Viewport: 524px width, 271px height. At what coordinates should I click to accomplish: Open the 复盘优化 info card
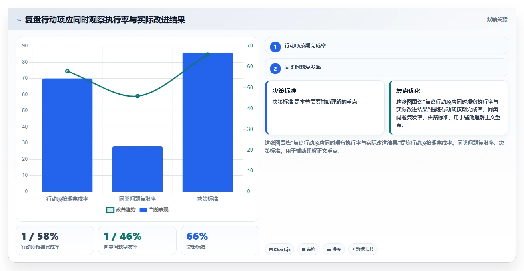coord(448,108)
